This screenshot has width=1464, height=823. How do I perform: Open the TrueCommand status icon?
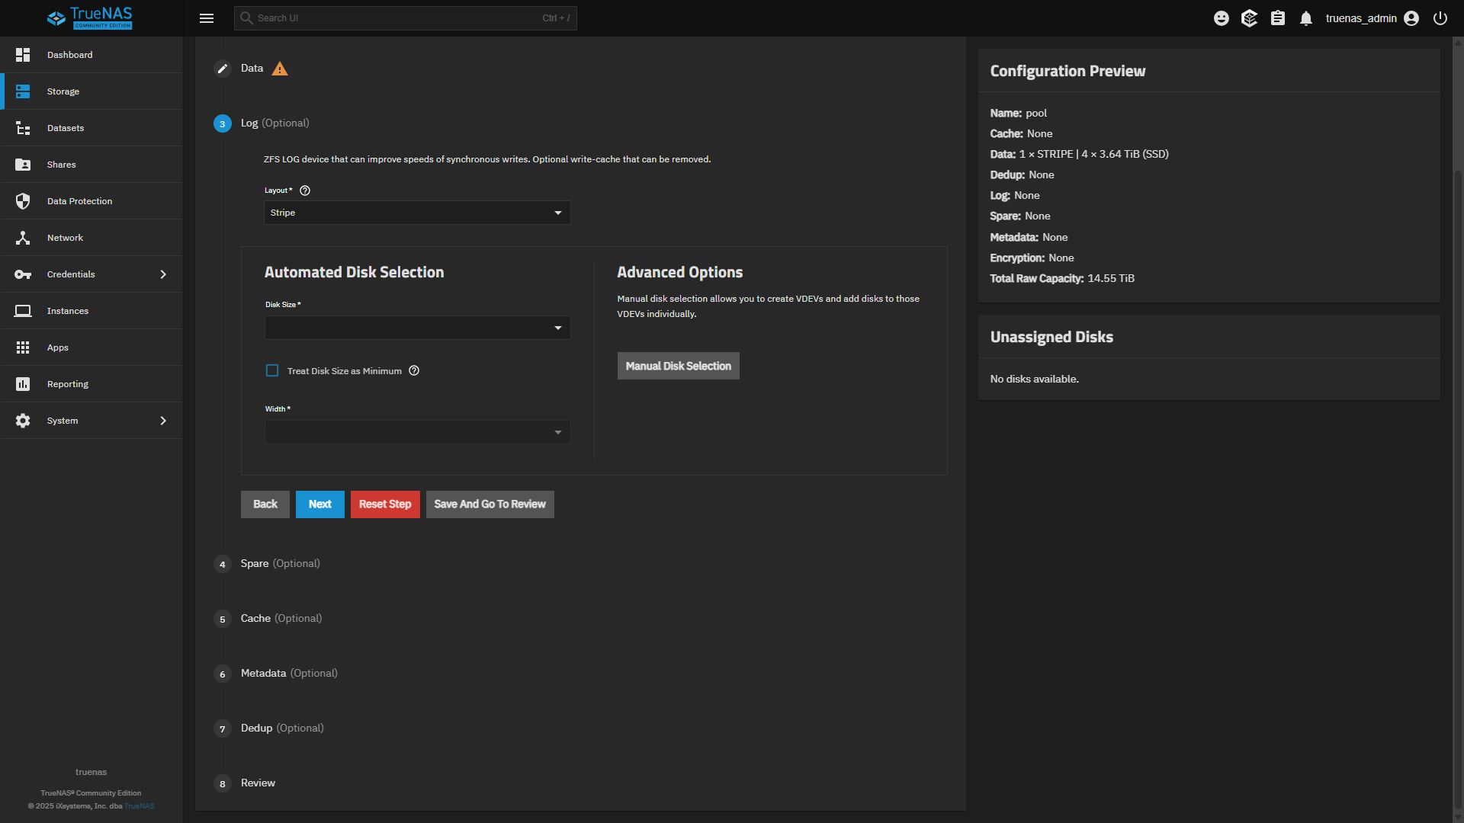point(1249,18)
